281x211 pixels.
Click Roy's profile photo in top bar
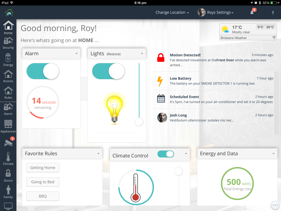[201, 12]
